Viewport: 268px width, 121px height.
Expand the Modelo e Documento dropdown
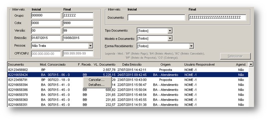pyautogui.click(x=170, y=38)
